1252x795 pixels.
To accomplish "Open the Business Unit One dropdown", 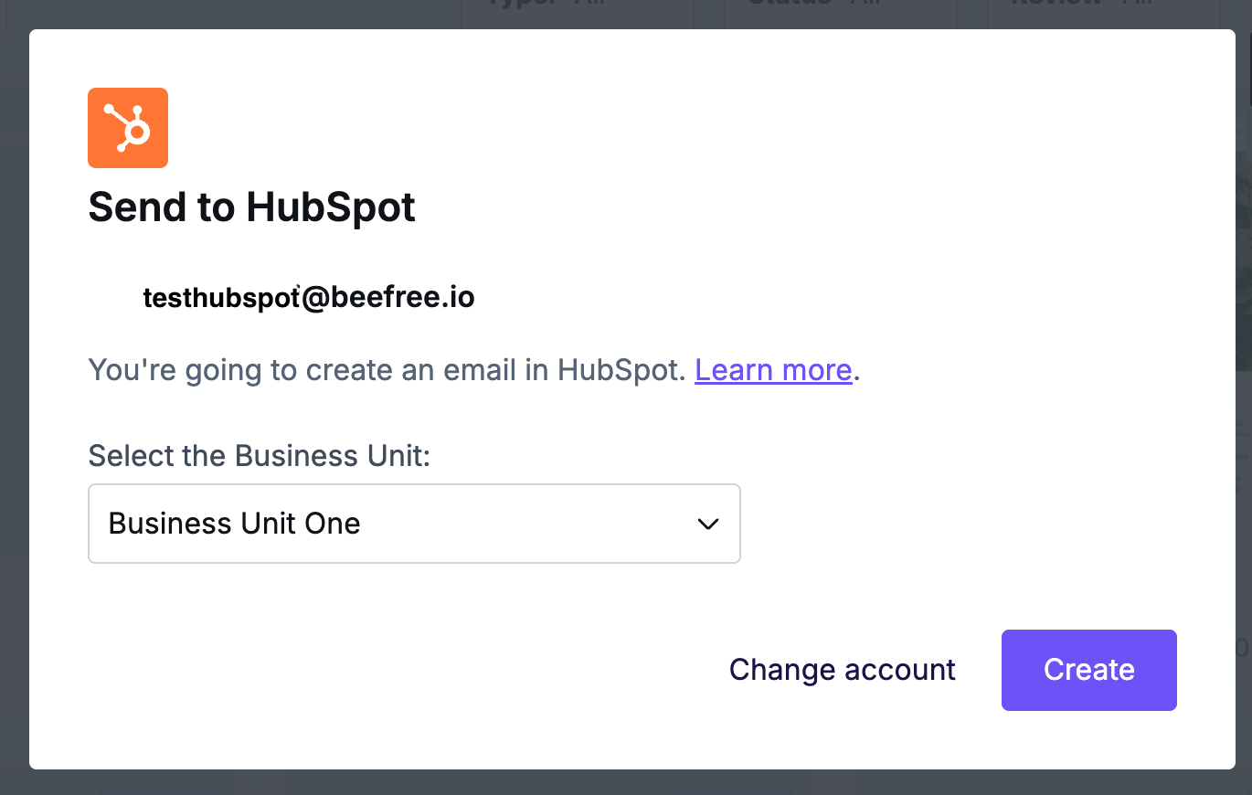I will [x=414, y=524].
